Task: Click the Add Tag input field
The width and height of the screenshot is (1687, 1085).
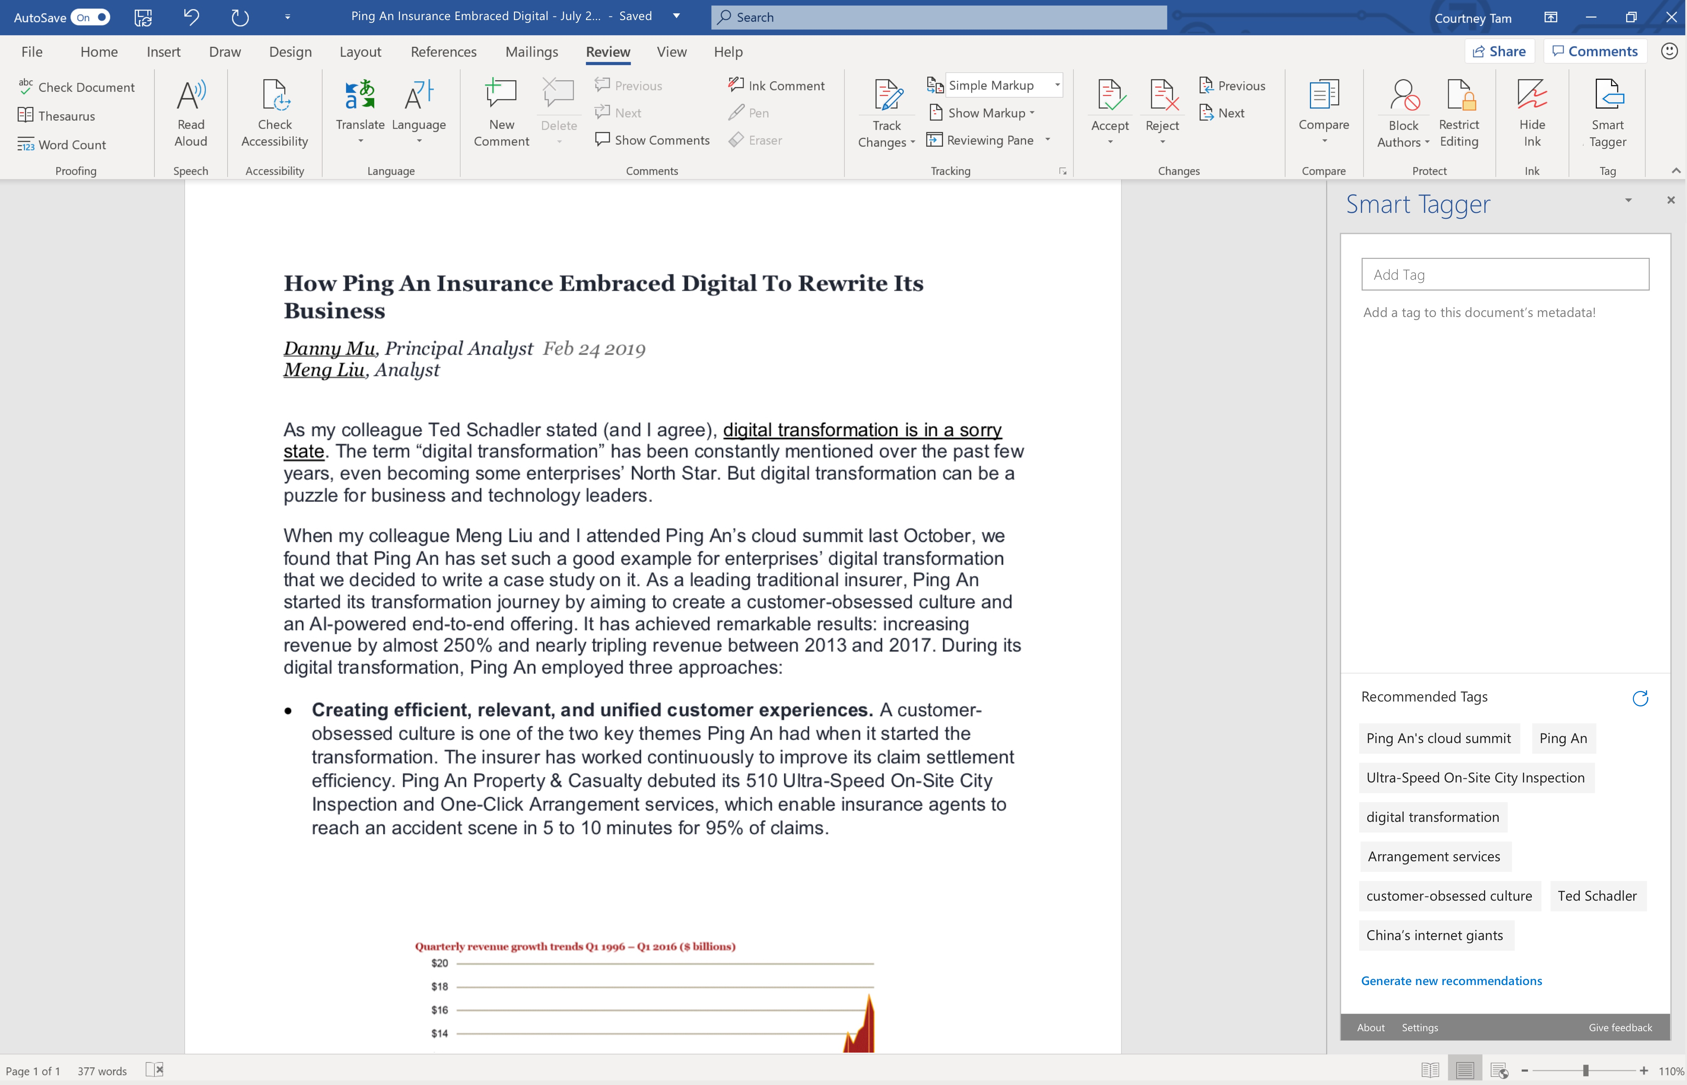Action: coord(1504,274)
